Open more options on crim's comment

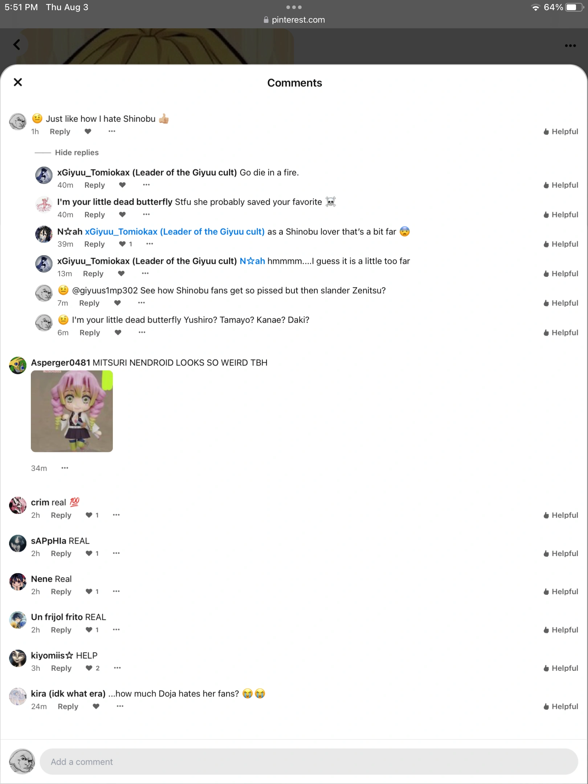point(116,515)
